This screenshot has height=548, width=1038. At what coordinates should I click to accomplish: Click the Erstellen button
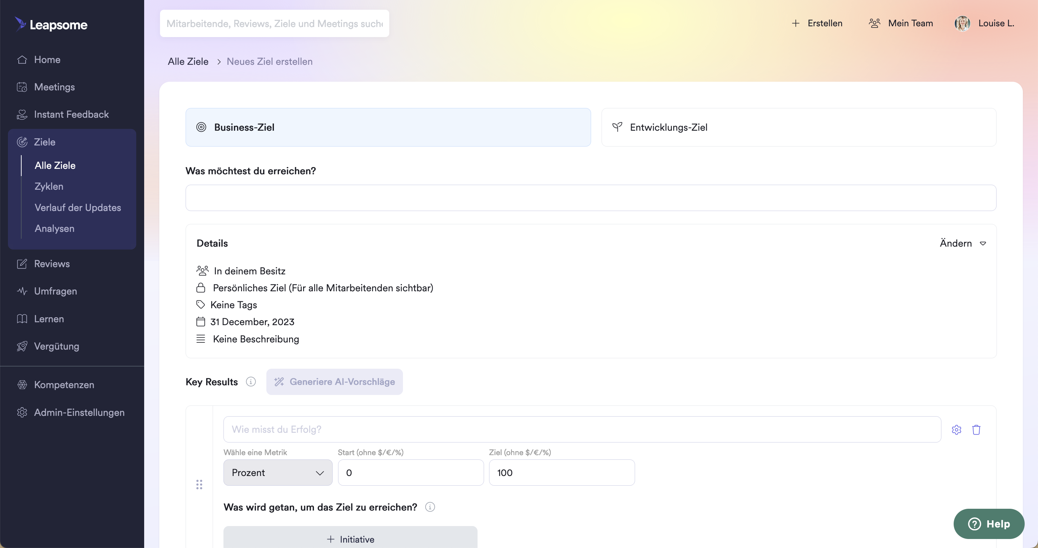click(x=817, y=23)
